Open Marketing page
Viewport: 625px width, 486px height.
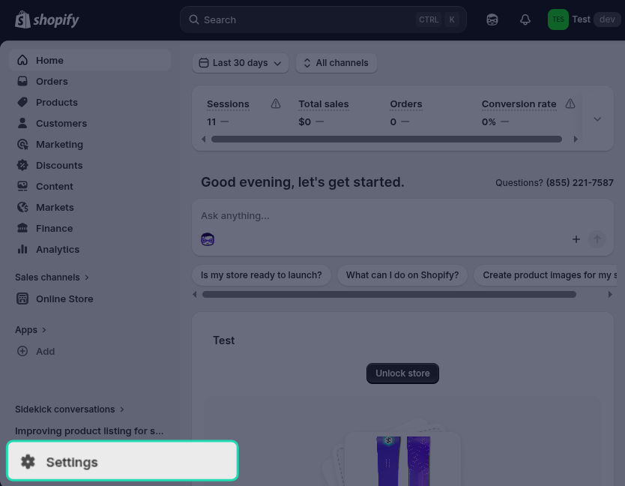coord(90,145)
